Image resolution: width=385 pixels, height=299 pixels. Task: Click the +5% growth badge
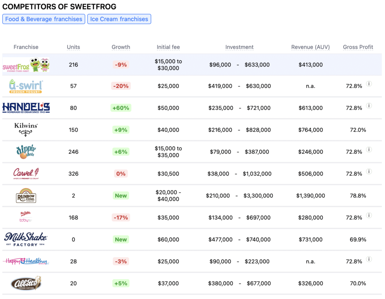click(121, 283)
